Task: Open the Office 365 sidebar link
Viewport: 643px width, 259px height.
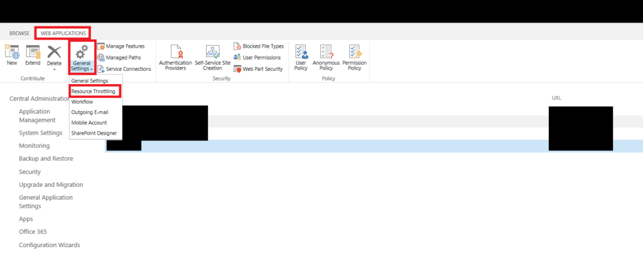Action: (33, 231)
